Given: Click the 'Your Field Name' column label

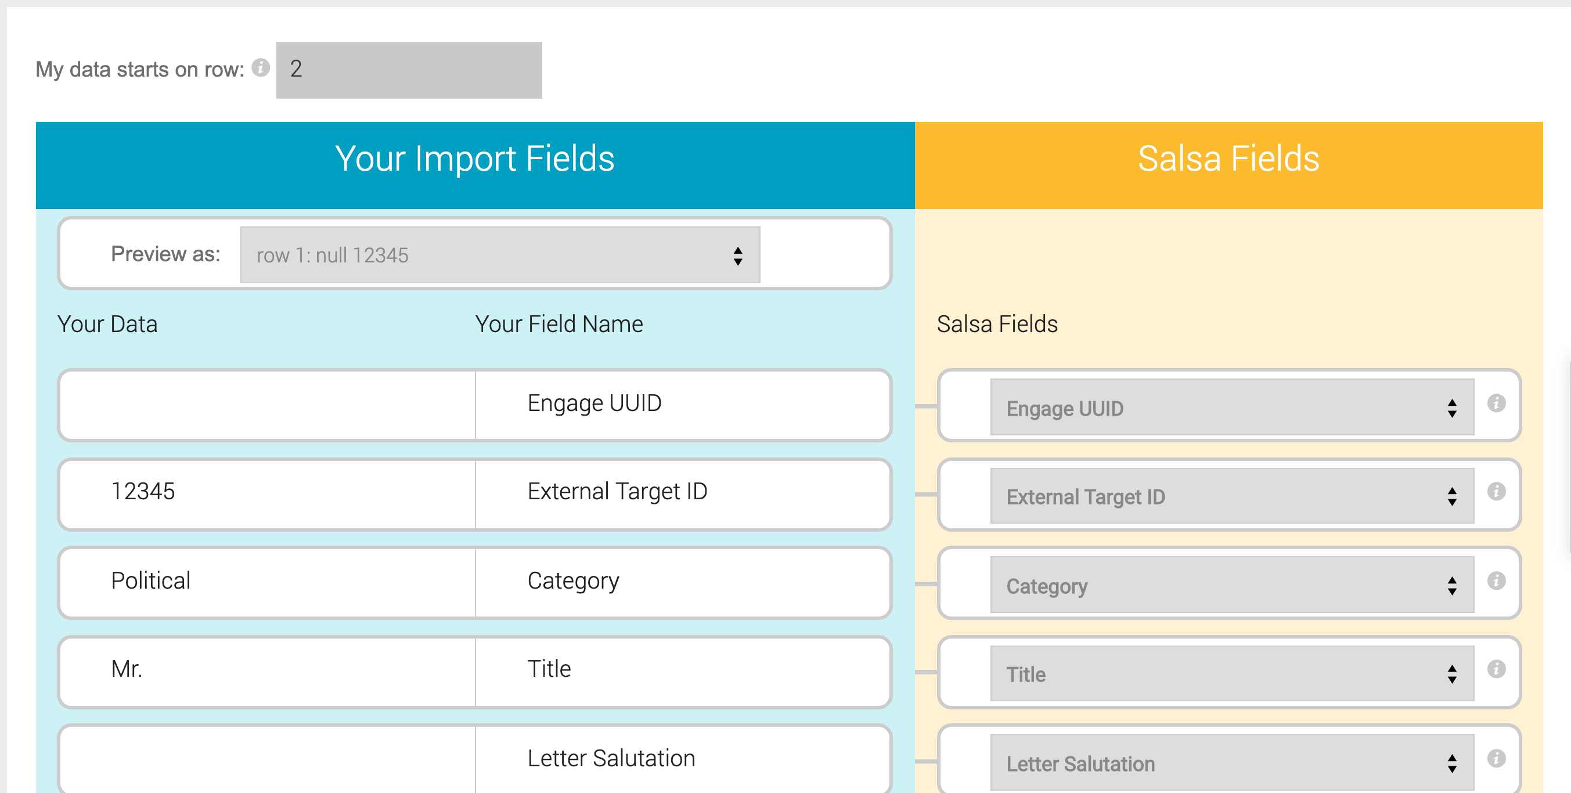Looking at the screenshot, I should 559,324.
